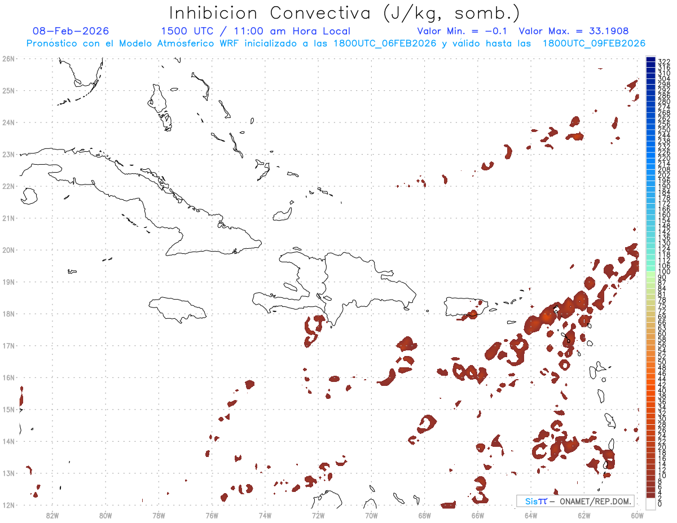Screen dimensions: 677x523
Task: Click the colorbar value label "100"
Action: pyautogui.click(x=663, y=271)
